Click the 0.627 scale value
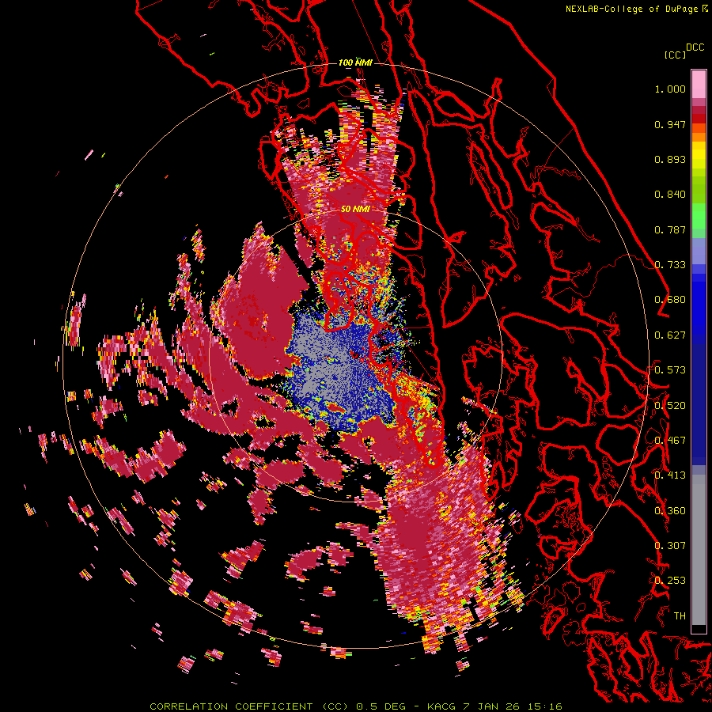 670,335
